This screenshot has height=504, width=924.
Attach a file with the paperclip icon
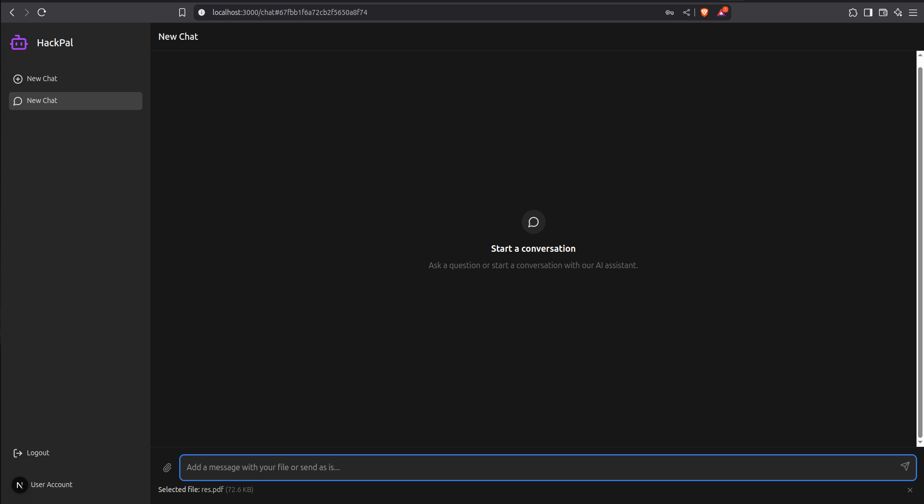pyautogui.click(x=167, y=468)
